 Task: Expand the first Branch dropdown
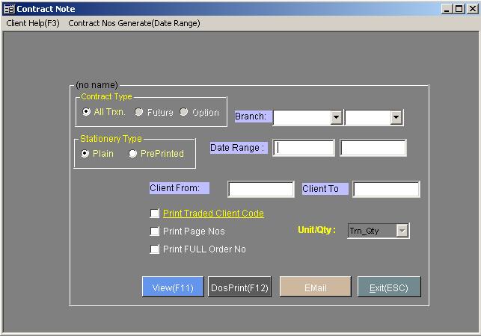[x=336, y=117]
